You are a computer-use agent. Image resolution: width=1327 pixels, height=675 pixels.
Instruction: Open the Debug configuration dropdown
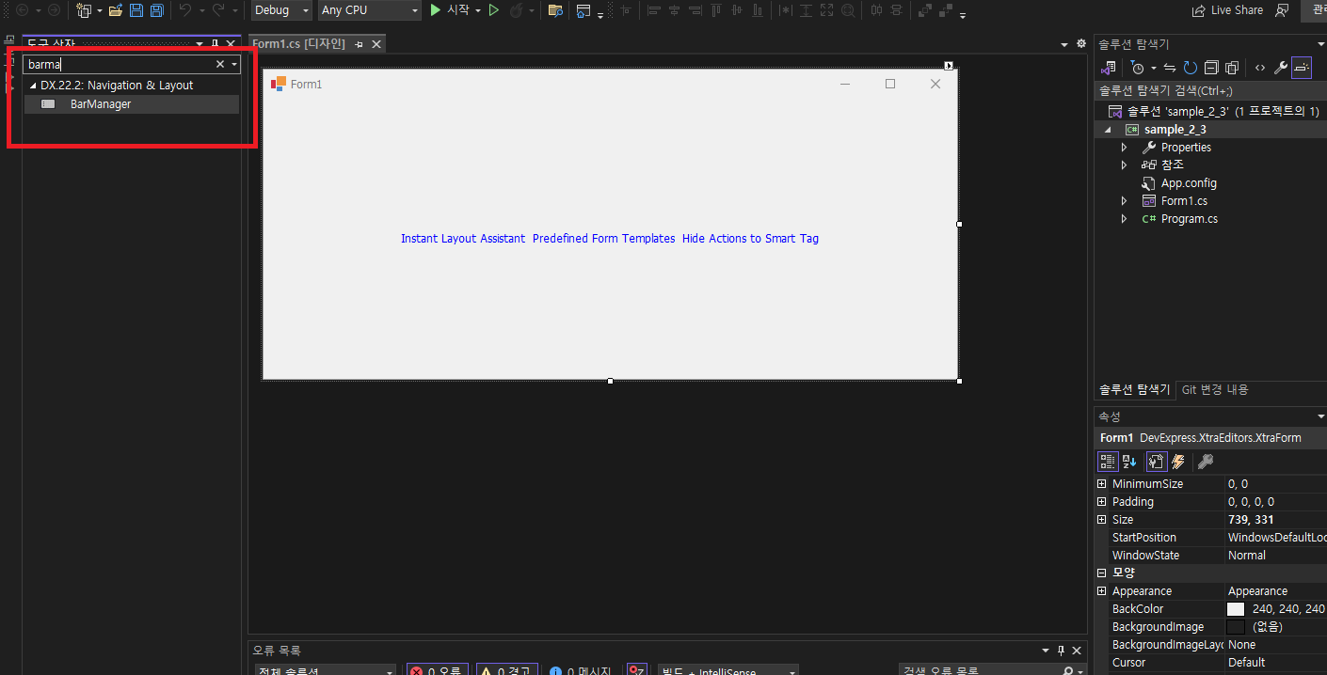tap(281, 10)
